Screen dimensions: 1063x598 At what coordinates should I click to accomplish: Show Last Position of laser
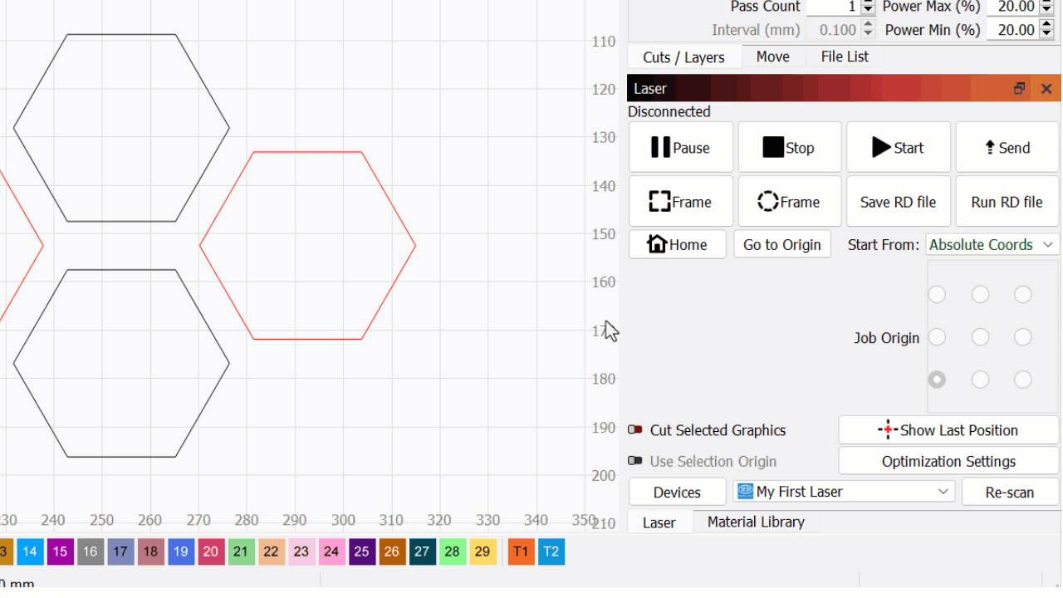click(x=948, y=430)
